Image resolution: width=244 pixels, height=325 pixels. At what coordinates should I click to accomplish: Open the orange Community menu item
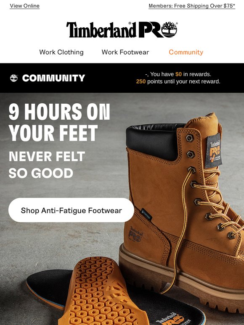[x=186, y=52]
